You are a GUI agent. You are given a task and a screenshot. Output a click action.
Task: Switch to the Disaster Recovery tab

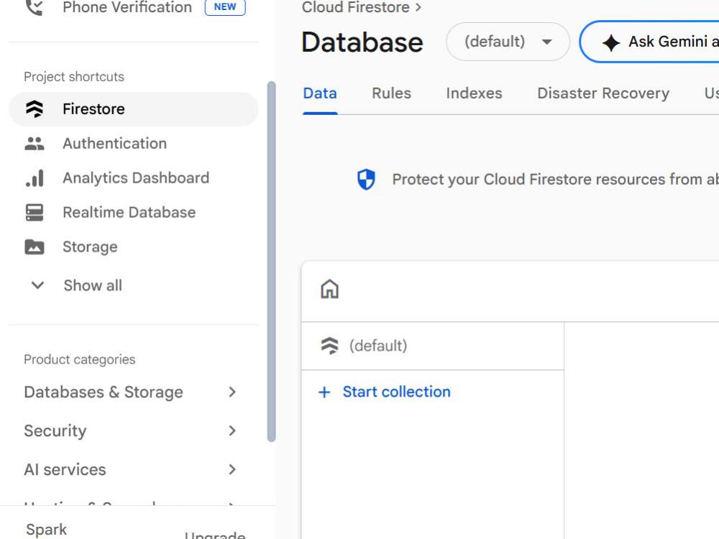(x=603, y=93)
